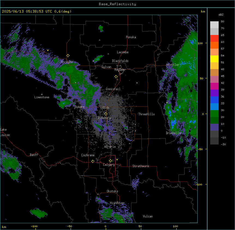This screenshot has height=230, width=235.
Task: Click the Base_Reflectivity title text
Action: pos(117,4)
